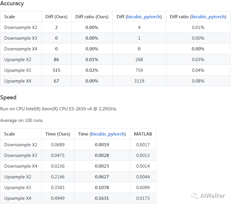Viewport: 232px width, 205px height.
Task: Select the 'Diff (Ours)' column header
Action: 56,17
